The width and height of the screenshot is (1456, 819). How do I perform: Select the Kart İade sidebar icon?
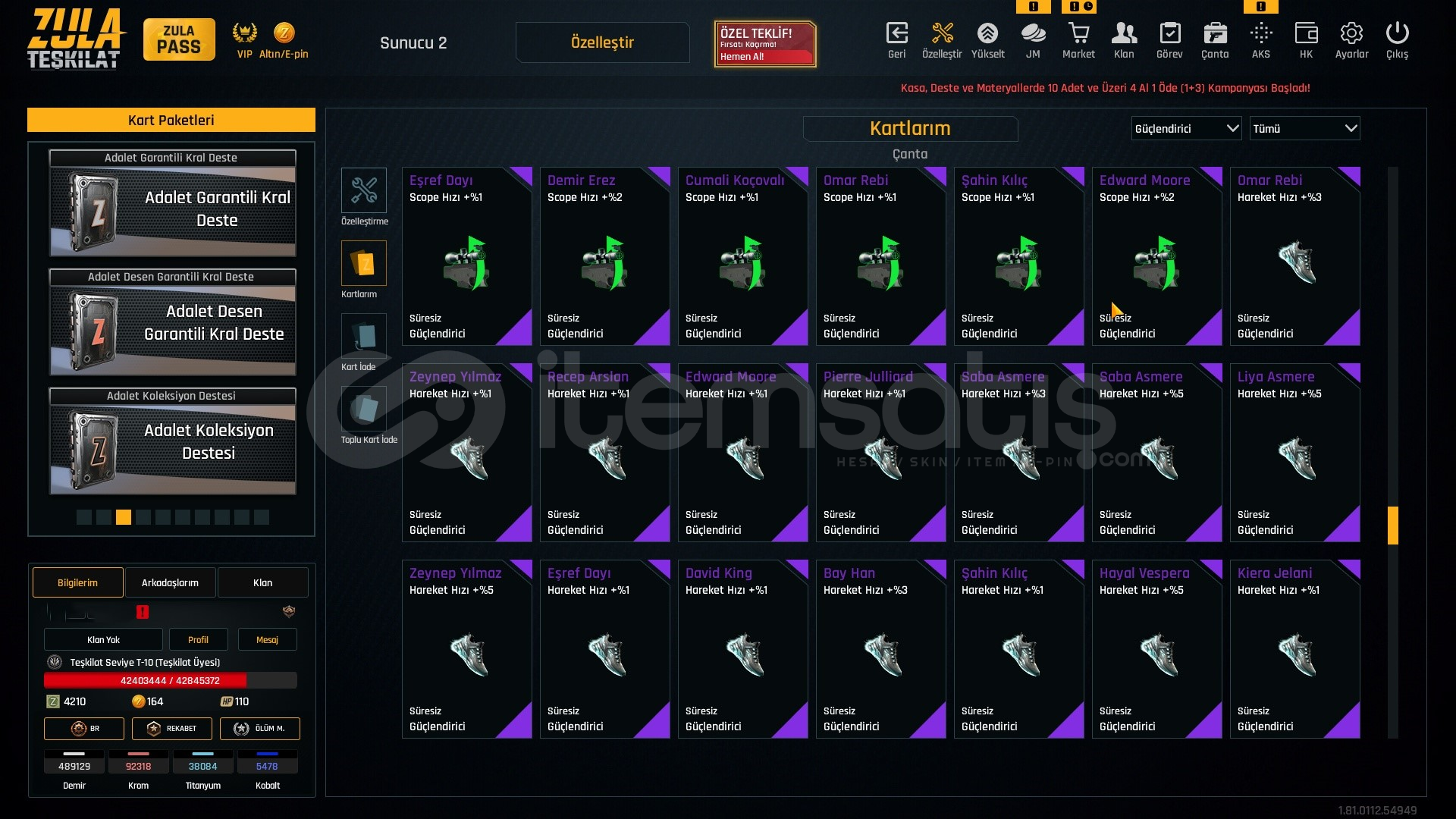364,336
